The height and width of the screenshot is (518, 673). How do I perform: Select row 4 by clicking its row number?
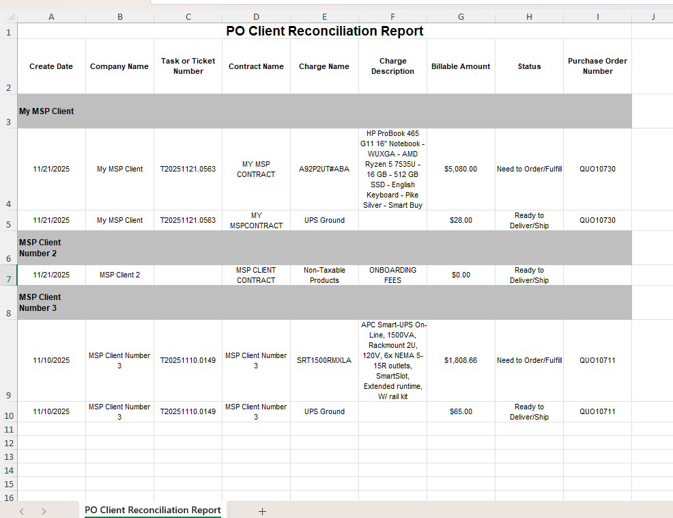[8, 169]
